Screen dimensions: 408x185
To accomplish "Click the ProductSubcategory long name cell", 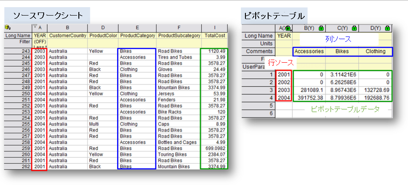I will click(179, 35).
